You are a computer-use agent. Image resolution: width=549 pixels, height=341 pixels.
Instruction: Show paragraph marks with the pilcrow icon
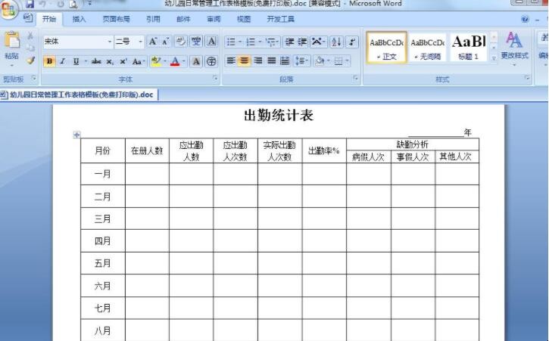click(352, 42)
